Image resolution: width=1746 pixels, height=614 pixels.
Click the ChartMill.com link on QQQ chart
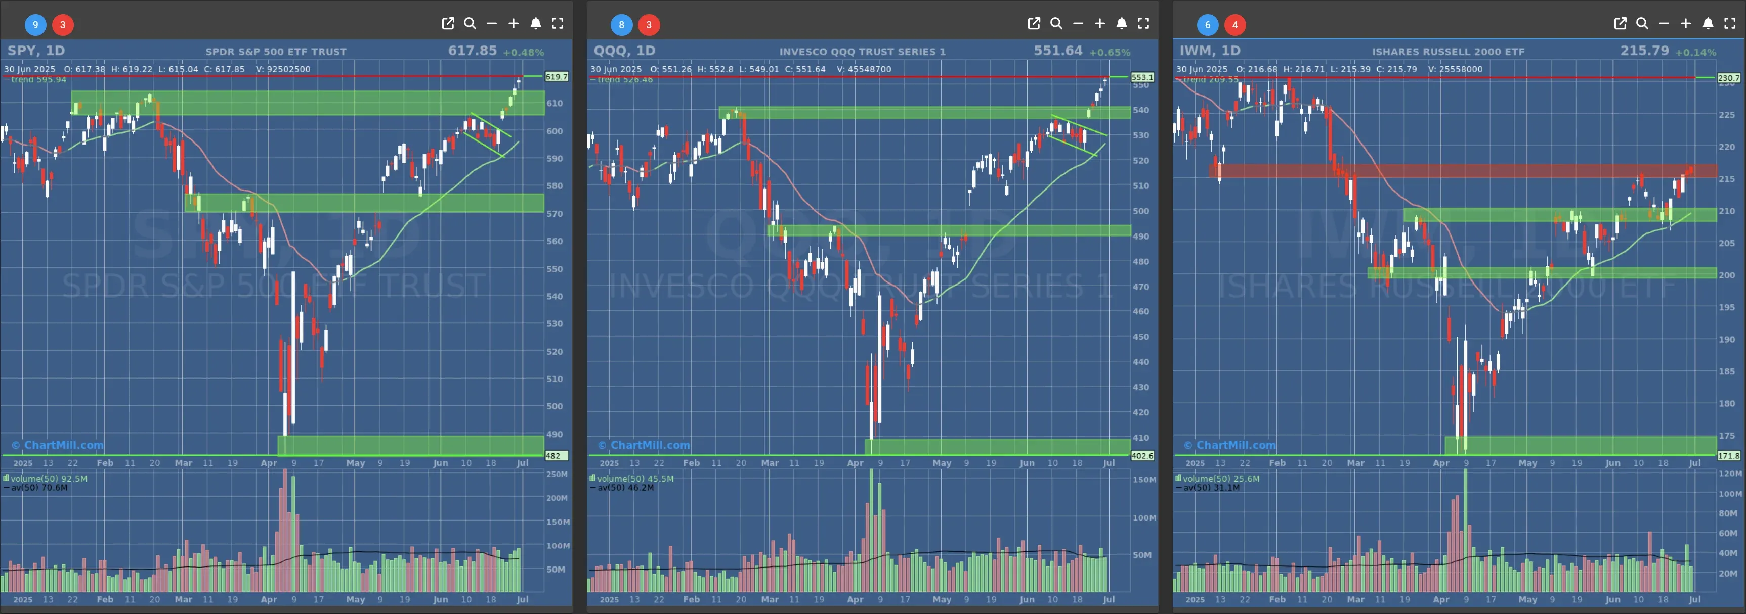644,445
